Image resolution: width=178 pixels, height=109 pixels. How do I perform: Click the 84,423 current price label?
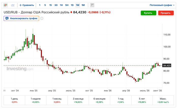[x=167, y=66]
